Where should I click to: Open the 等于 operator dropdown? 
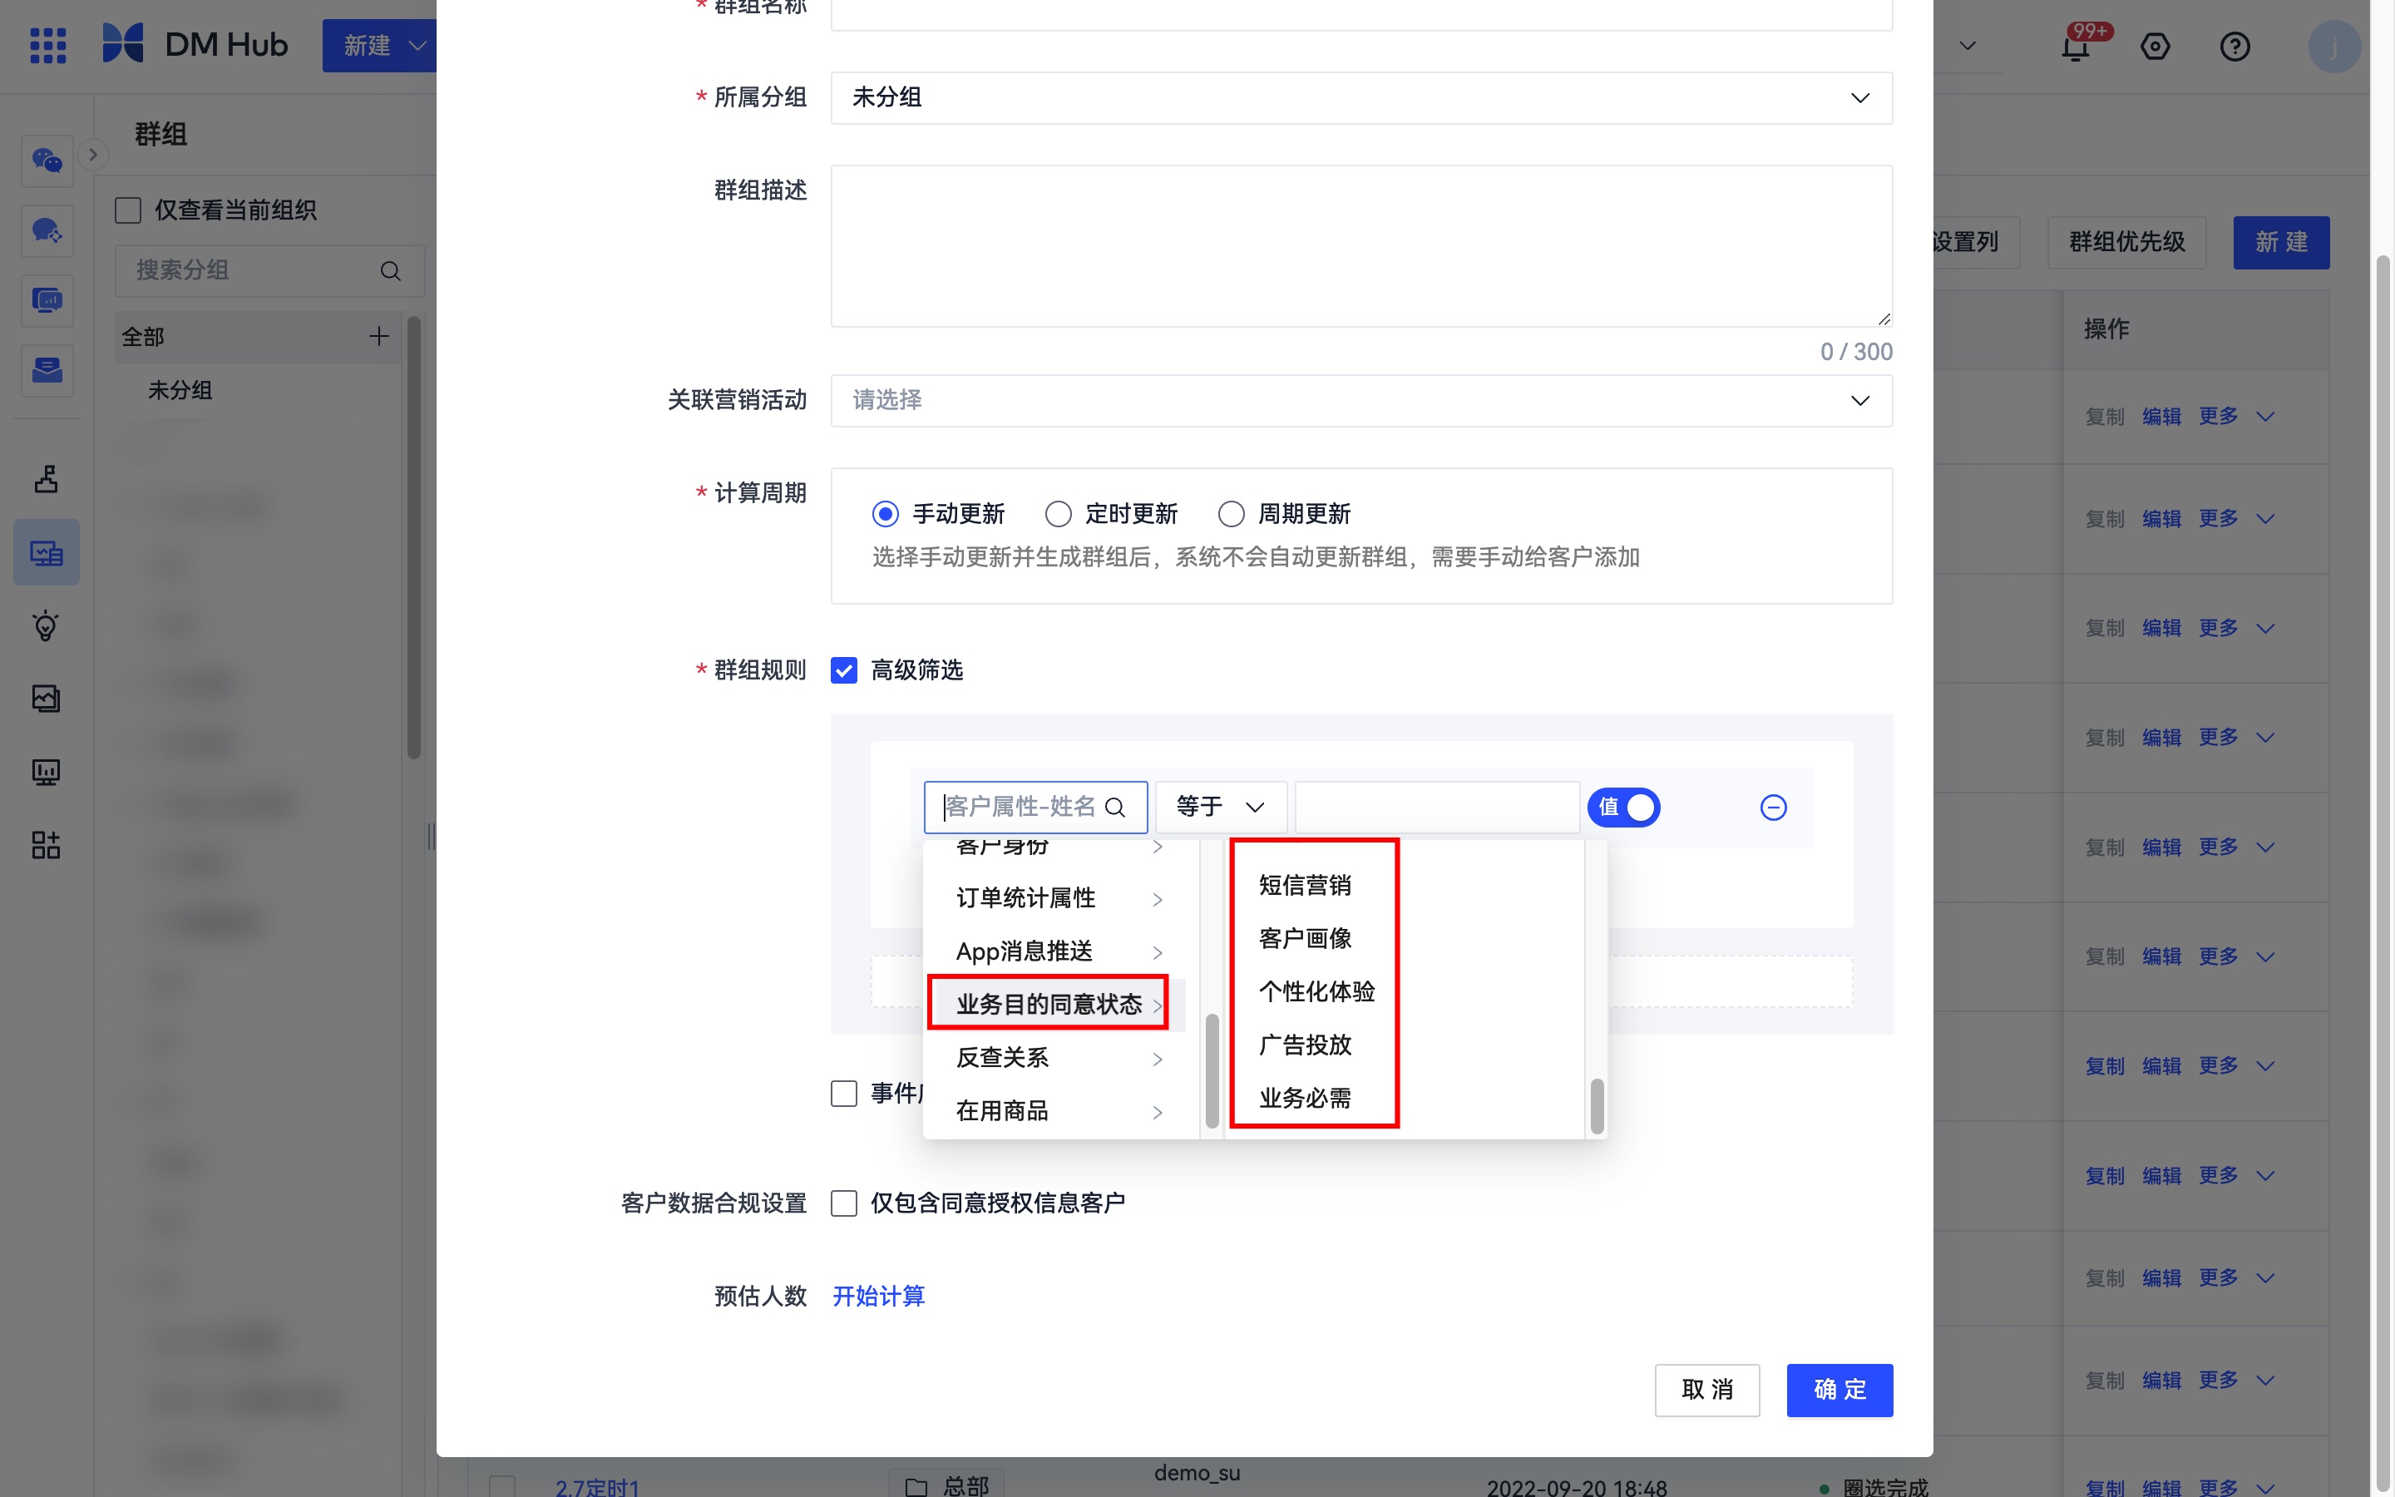pyautogui.click(x=1222, y=808)
